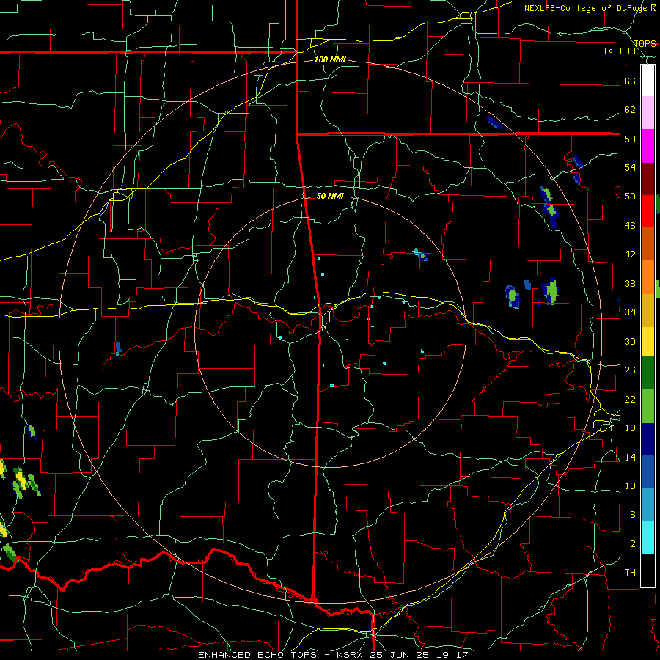Click the legend value '66'
660x660 pixels.
point(630,81)
